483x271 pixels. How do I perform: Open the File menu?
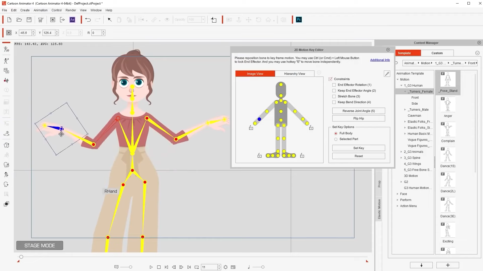[x=5, y=10]
